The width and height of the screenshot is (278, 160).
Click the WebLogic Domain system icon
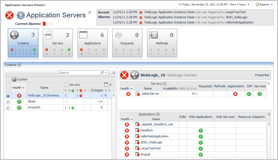click(x=135, y=75)
